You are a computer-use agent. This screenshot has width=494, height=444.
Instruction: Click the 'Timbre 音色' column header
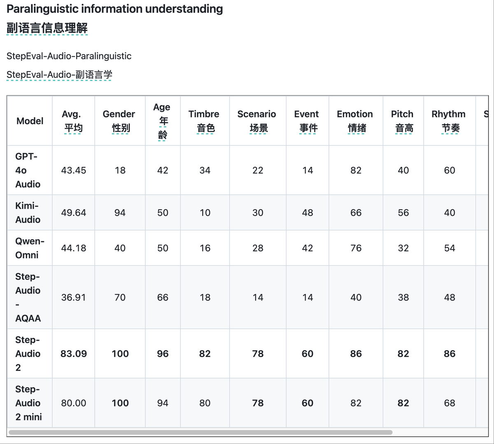click(205, 121)
